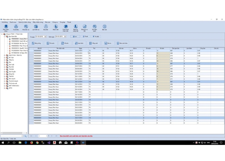Viewport: 225px width, 161px height.
Task: Expand the Kế Toán tree node
Action: [4, 58]
